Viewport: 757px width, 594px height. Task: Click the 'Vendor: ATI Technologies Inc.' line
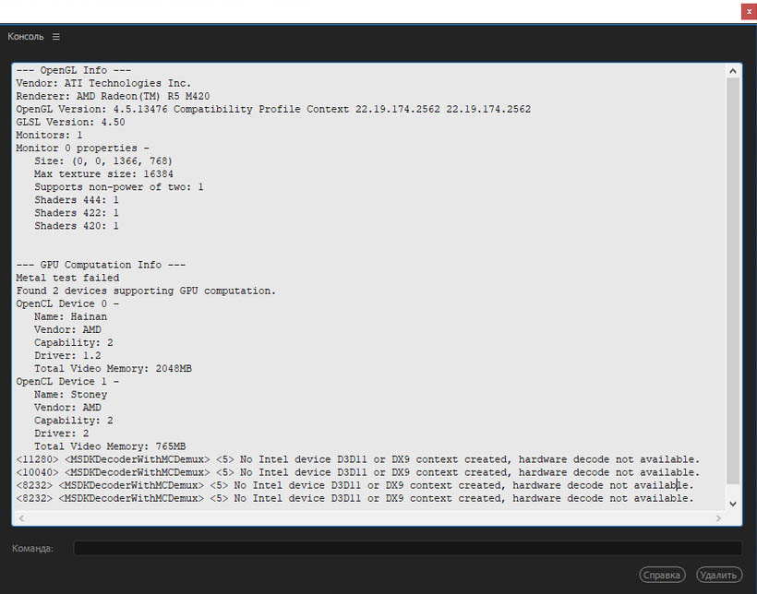click(x=103, y=84)
